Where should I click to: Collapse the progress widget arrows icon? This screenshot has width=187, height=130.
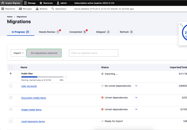(181, 25)
